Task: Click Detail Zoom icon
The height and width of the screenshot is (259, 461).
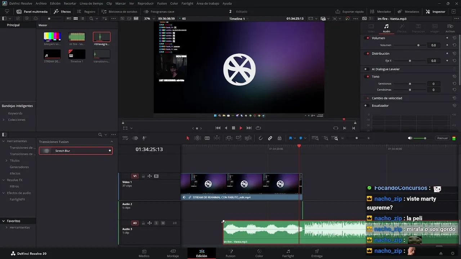Action: point(326,138)
